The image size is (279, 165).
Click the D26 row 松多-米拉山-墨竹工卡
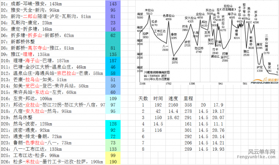coord(53,162)
